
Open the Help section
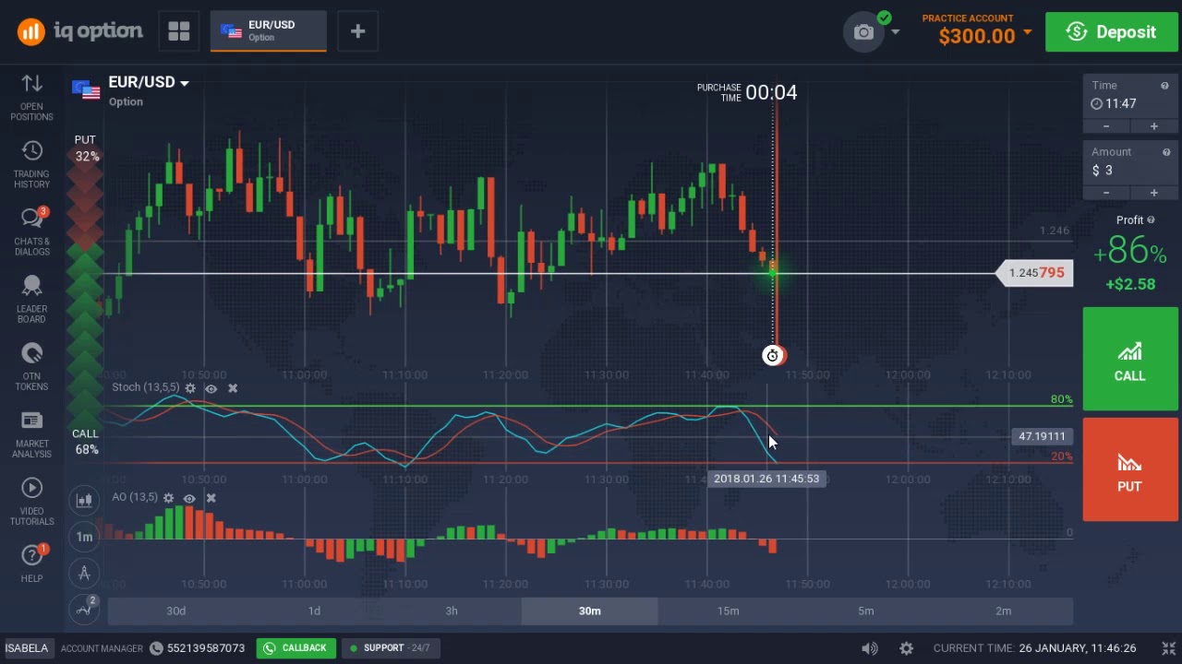pyautogui.click(x=32, y=563)
